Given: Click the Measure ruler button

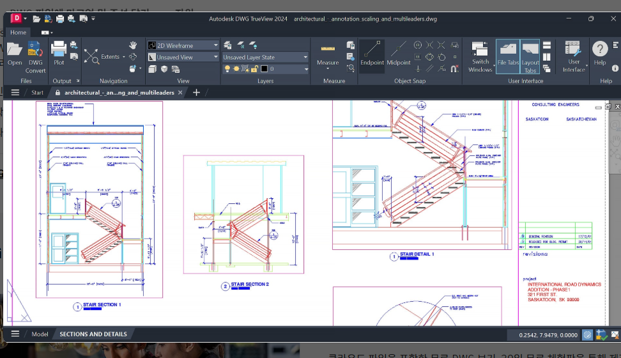Looking at the screenshot, I should 328,55.
